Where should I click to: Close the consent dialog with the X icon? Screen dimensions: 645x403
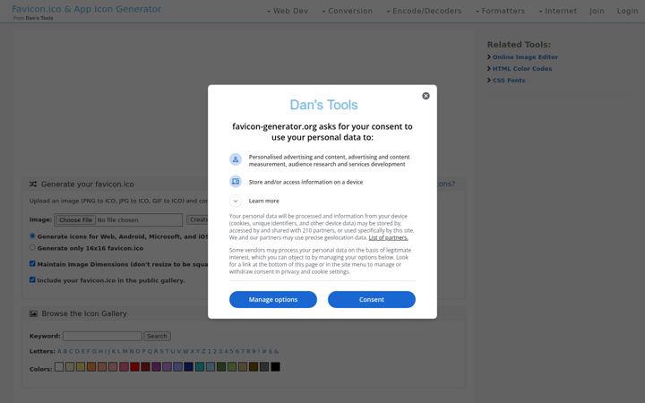tap(426, 96)
